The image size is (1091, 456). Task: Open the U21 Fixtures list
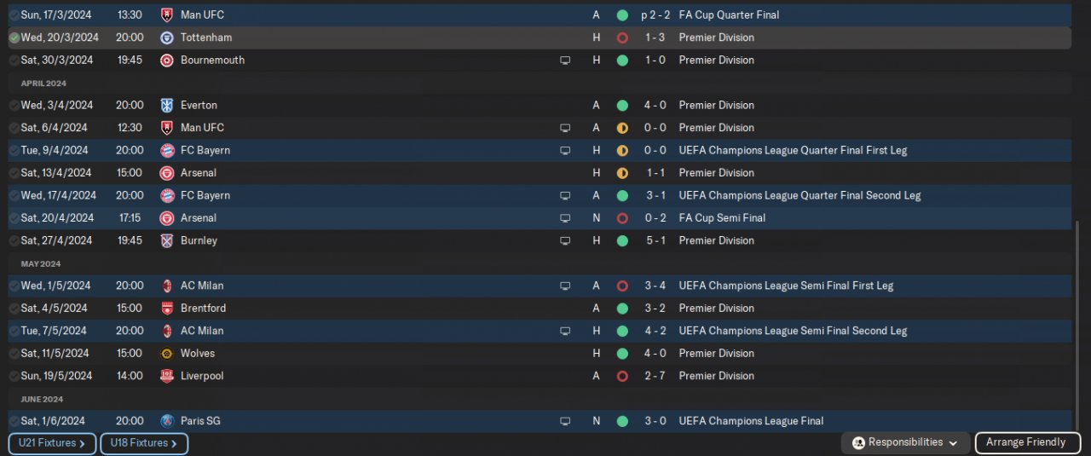point(52,443)
